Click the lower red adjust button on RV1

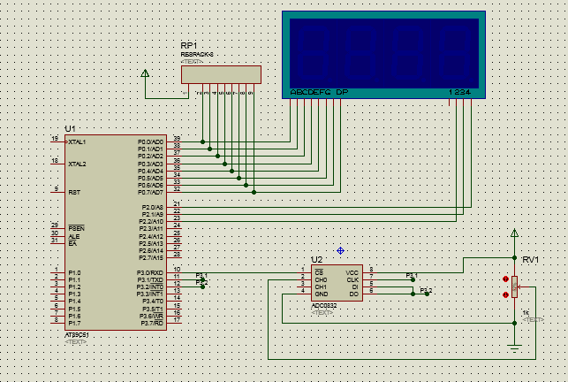(x=505, y=295)
